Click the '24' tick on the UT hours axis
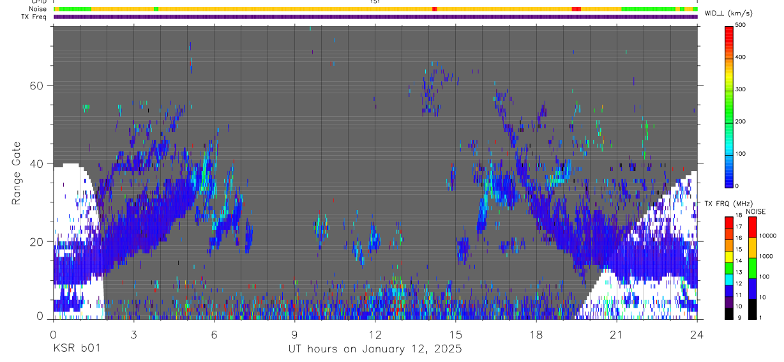 click(697, 334)
